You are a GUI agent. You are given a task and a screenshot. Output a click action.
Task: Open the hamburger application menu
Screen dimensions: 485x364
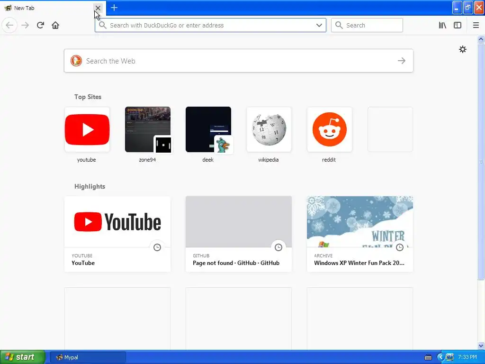pos(476,25)
